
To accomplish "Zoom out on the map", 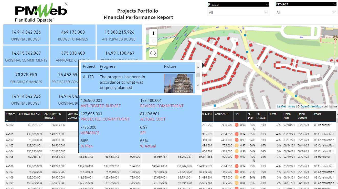I will (x=153, y=41).
